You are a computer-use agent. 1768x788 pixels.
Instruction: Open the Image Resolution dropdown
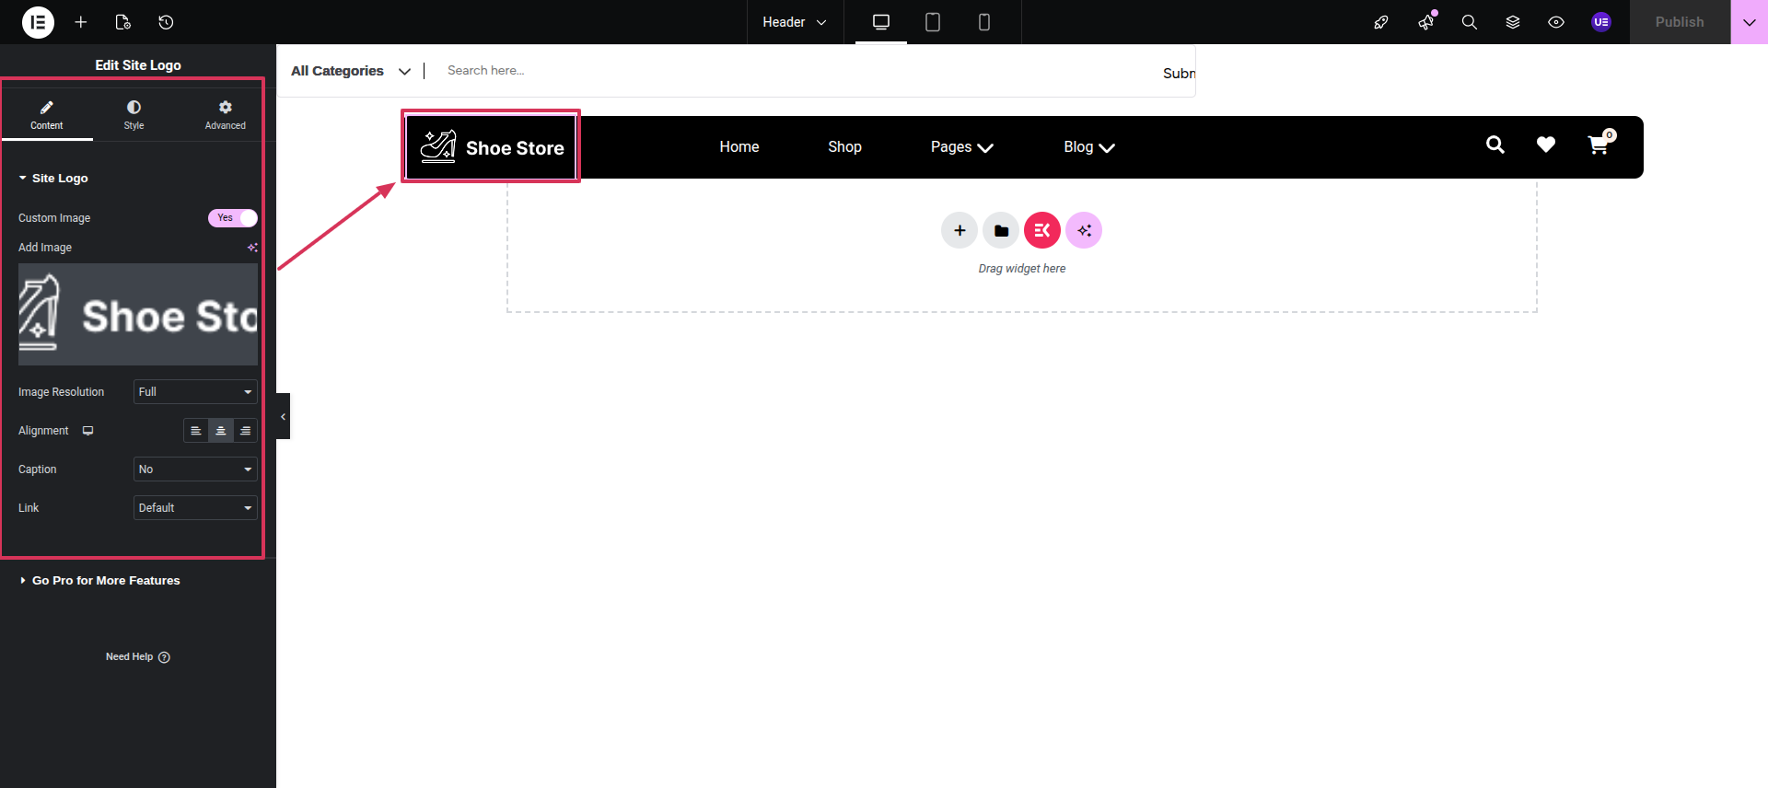(195, 392)
